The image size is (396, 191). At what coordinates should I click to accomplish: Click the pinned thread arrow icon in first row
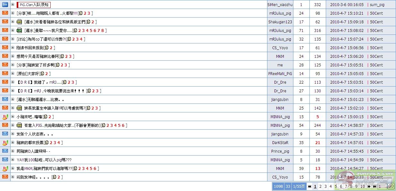click(5, 4)
